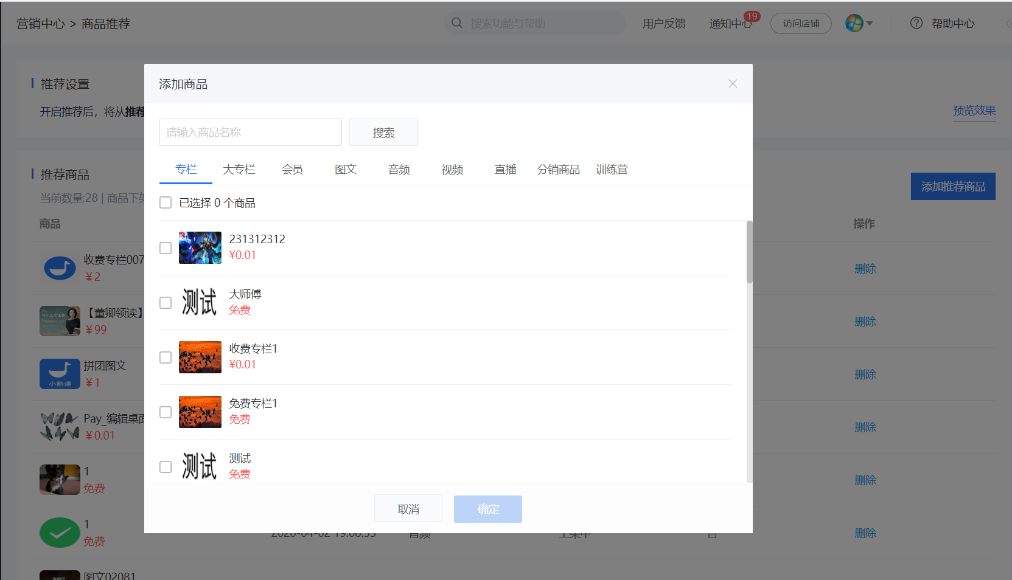The width and height of the screenshot is (1012, 580).
Task: Check the box for 231312312 product
Action: point(166,248)
